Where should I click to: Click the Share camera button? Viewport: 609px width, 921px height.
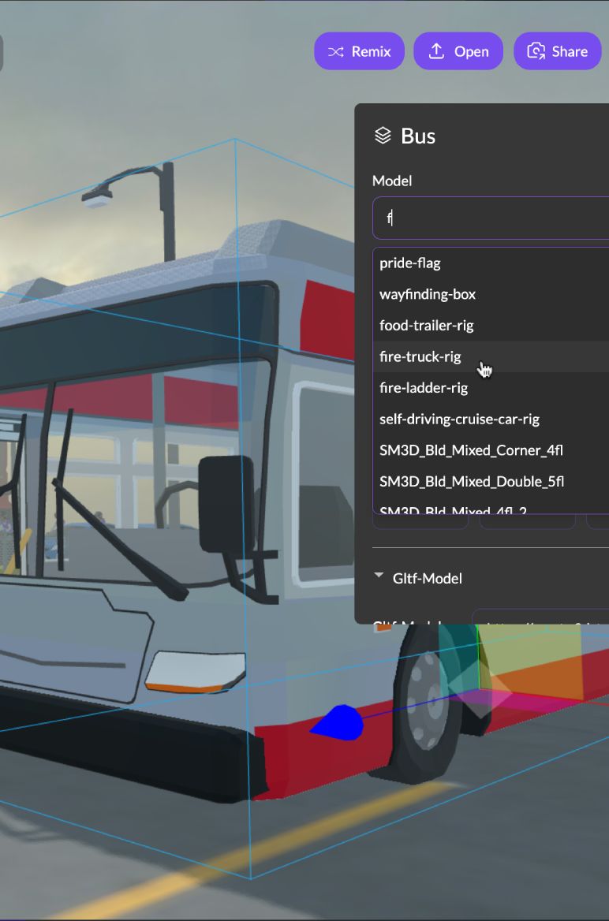click(x=557, y=51)
